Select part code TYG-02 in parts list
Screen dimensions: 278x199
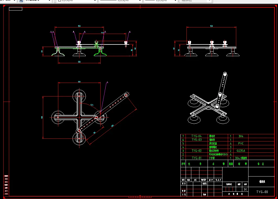point(196,150)
